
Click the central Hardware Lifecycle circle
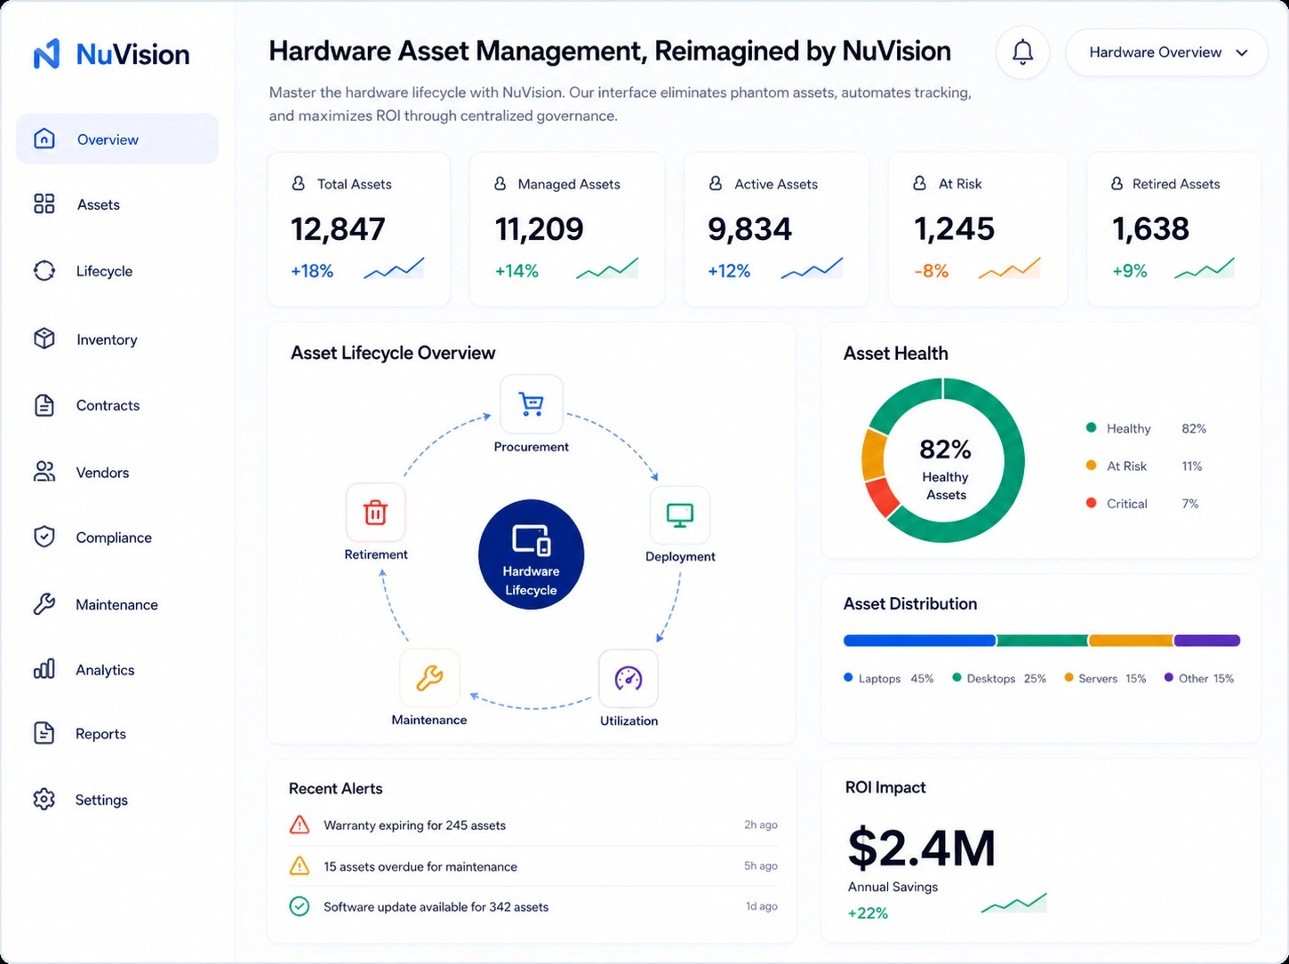point(531,554)
